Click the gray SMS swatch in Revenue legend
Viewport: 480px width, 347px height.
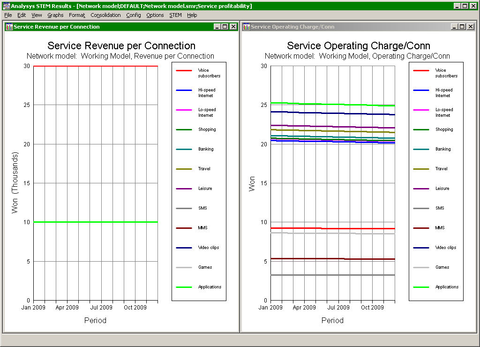184,208
